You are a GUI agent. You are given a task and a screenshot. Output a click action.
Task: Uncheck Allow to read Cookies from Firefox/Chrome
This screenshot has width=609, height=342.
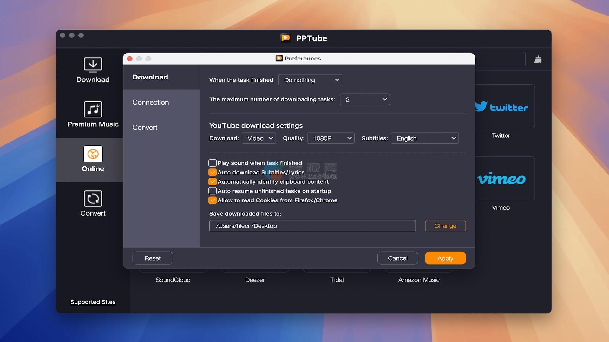click(x=213, y=200)
